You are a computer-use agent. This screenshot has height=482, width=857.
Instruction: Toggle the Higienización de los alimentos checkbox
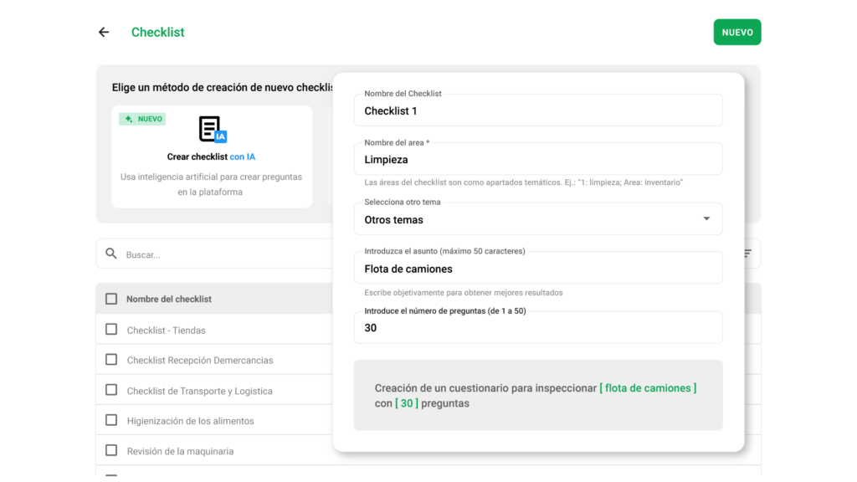[111, 420]
